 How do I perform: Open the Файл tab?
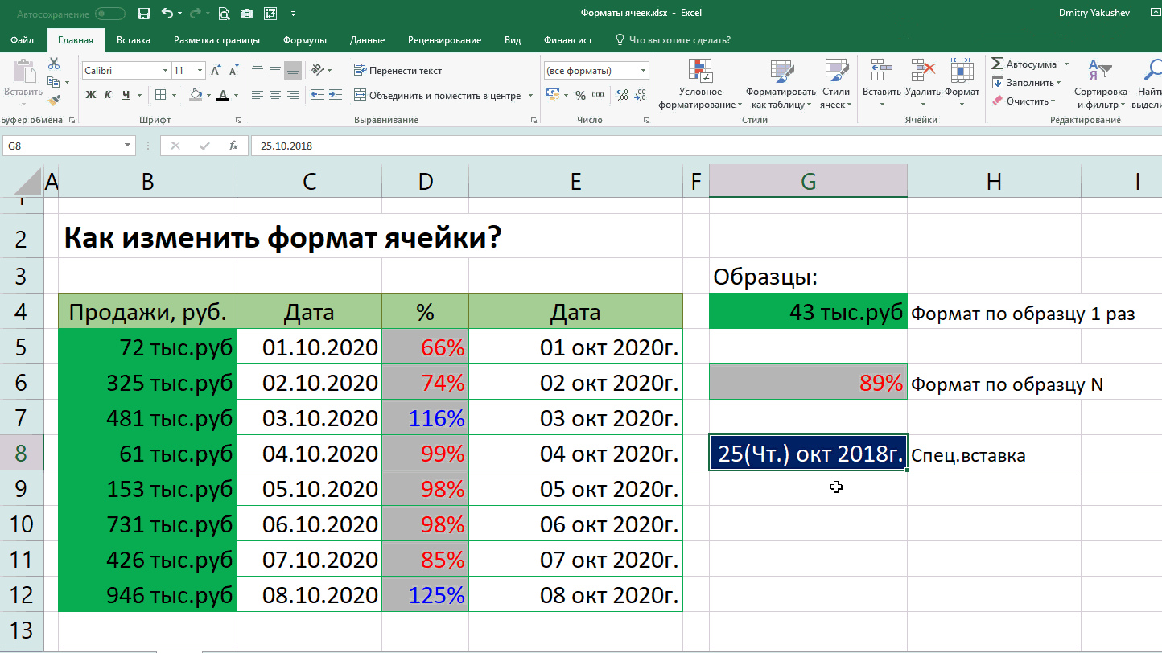(x=22, y=40)
